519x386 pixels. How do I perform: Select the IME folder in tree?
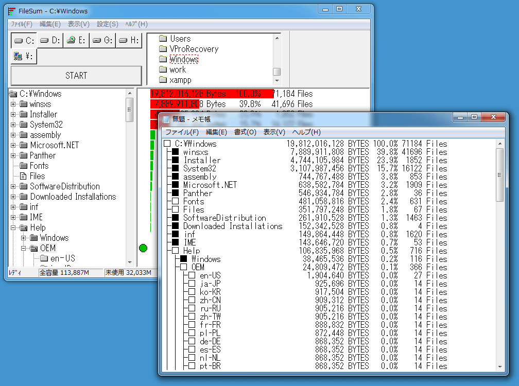(36, 217)
